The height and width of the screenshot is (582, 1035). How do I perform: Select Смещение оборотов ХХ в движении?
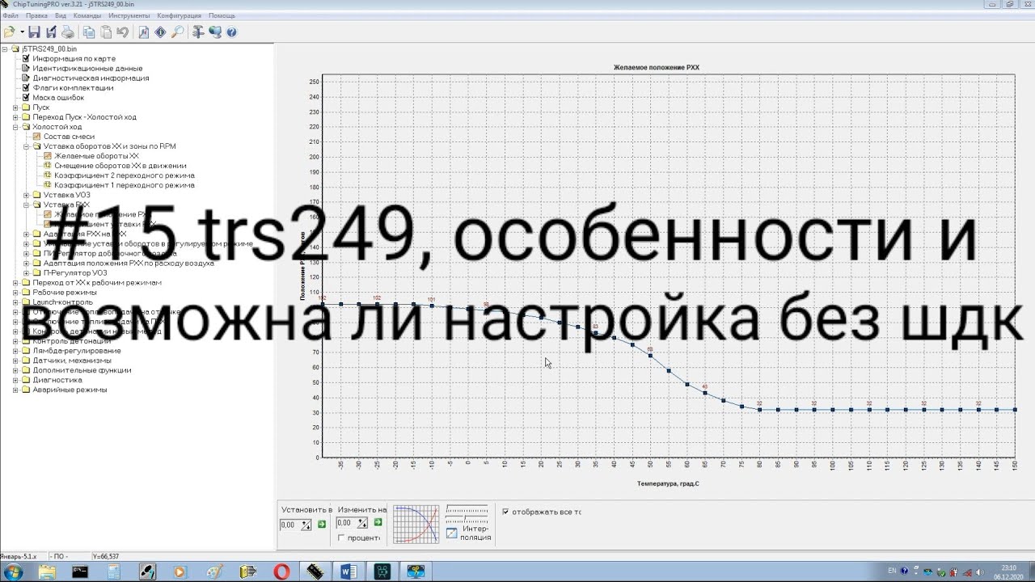[x=120, y=166]
